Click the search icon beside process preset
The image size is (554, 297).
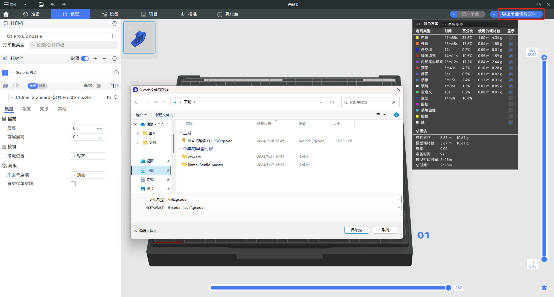(116, 97)
